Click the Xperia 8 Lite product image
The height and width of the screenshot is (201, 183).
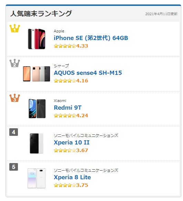37,178
